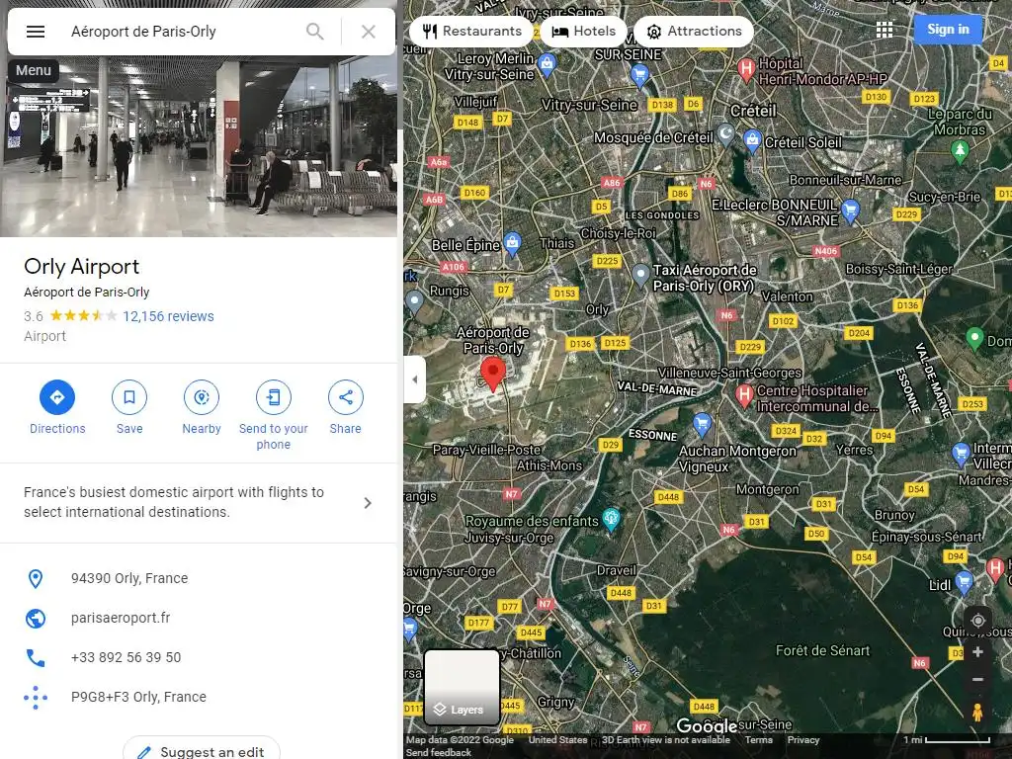Click the plus code dots icon
This screenshot has width=1012, height=759.
point(36,697)
